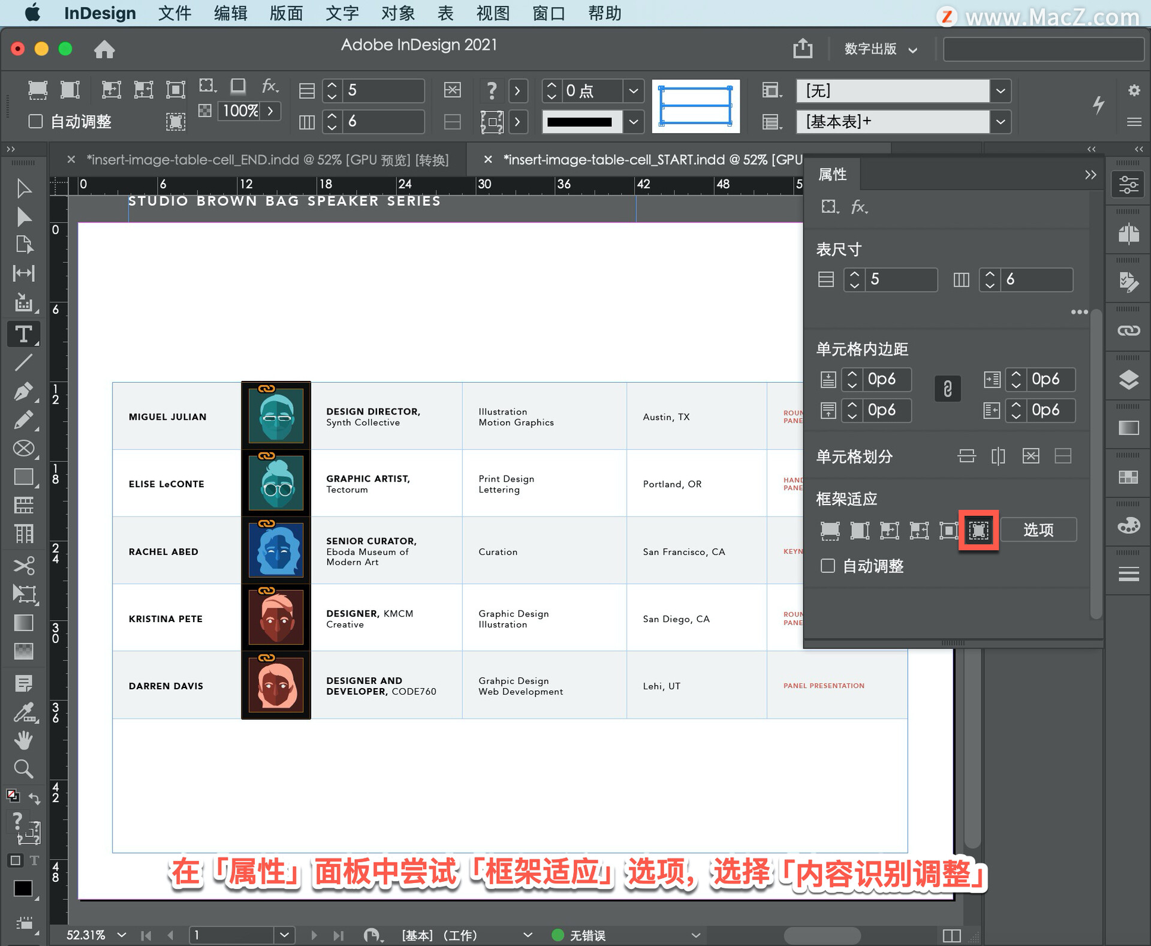Open the Layers panel icon in dock
Image resolution: width=1151 pixels, height=946 pixels.
point(1129,379)
